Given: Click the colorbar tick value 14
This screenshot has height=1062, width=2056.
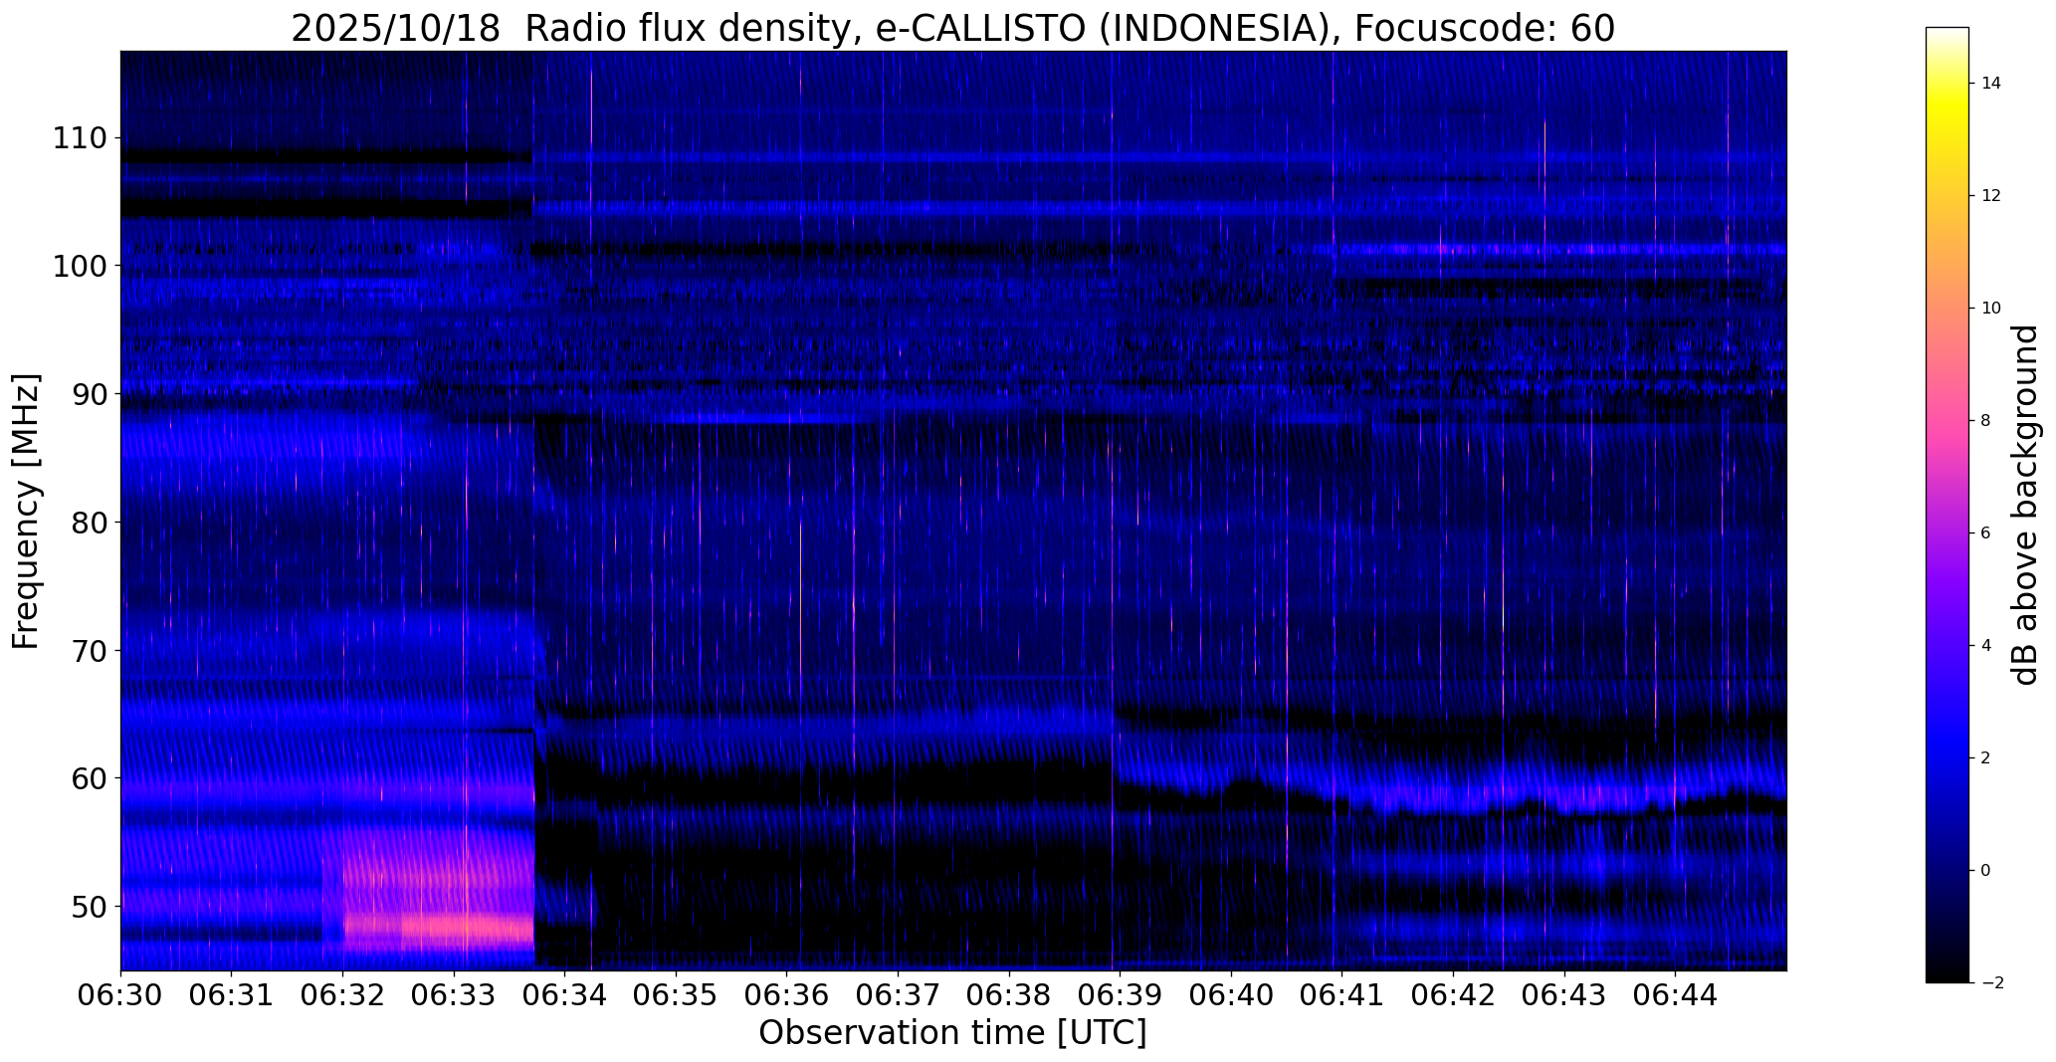Looking at the screenshot, I should pyautogui.click(x=1991, y=84).
